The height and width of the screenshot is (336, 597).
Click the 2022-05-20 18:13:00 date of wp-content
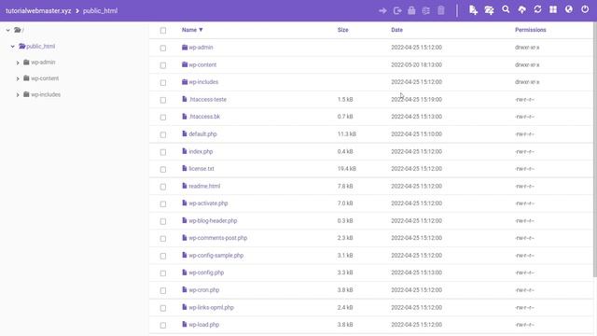tap(417, 64)
